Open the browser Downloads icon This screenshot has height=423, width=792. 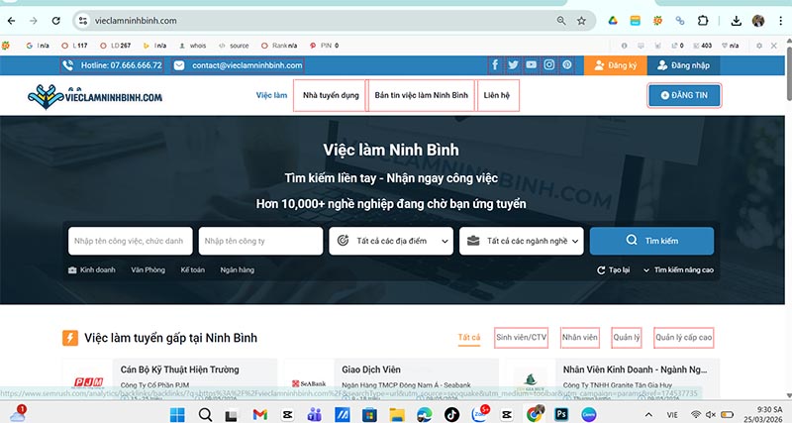coord(736,21)
